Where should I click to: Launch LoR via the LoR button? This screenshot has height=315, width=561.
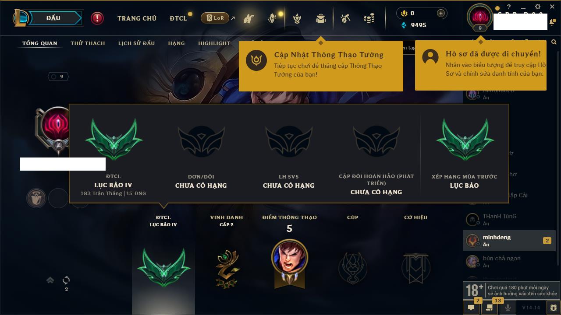[215, 18]
